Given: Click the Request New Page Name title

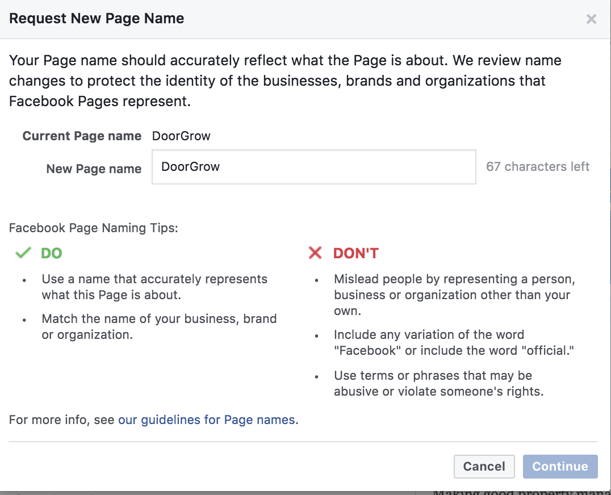Looking at the screenshot, I should pyautogui.click(x=97, y=19).
